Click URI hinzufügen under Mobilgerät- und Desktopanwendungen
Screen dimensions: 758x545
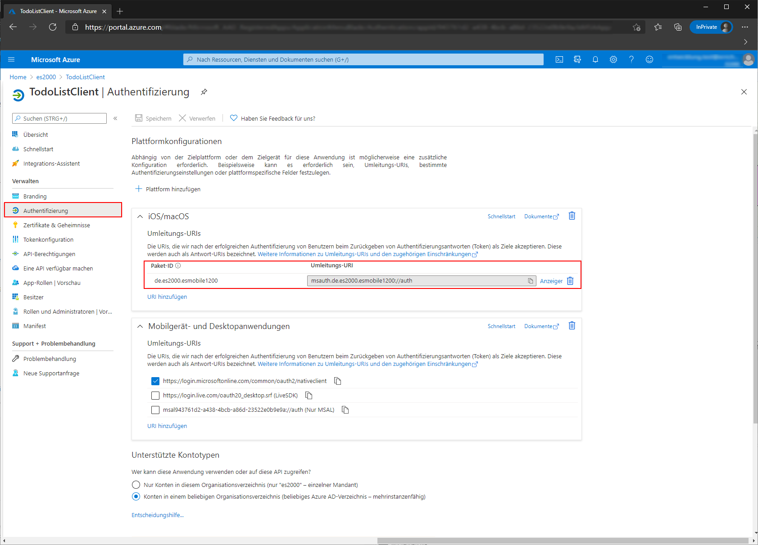pyautogui.click(x=167, y=426)
